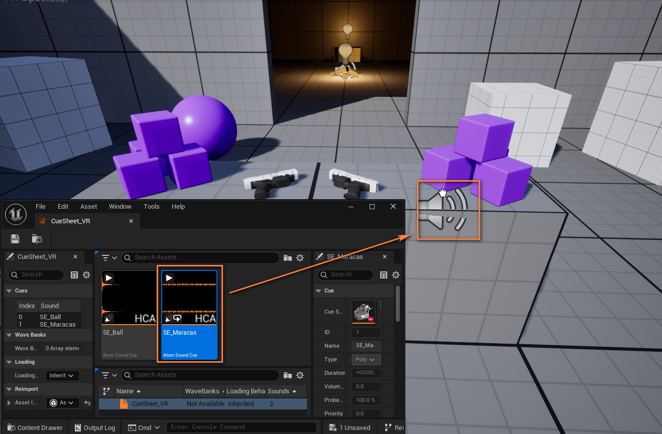Click the SE_Maracas panel Search field
The height and width of the screenshot is (434, 662).
346,275
